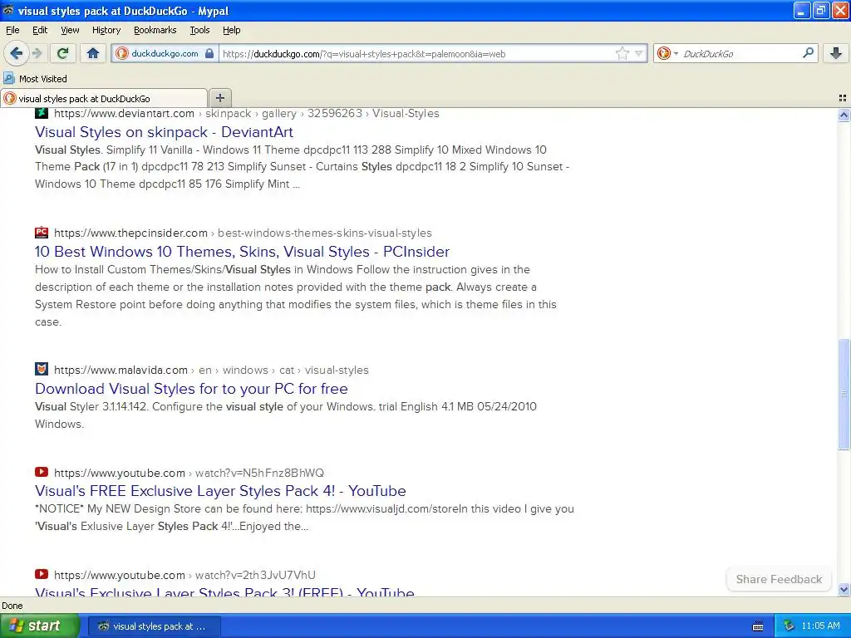The height and width of the screenshot is (638, 851).
Task: Click the https://www.deviantart.com URL text
Action: click(x=124, y=113)
